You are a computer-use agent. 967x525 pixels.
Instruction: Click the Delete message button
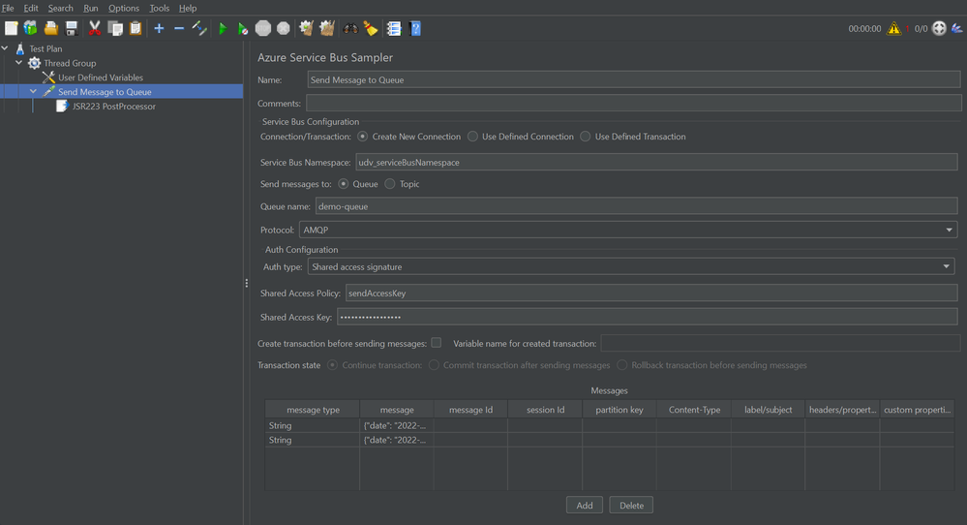(x=631, y=506)
